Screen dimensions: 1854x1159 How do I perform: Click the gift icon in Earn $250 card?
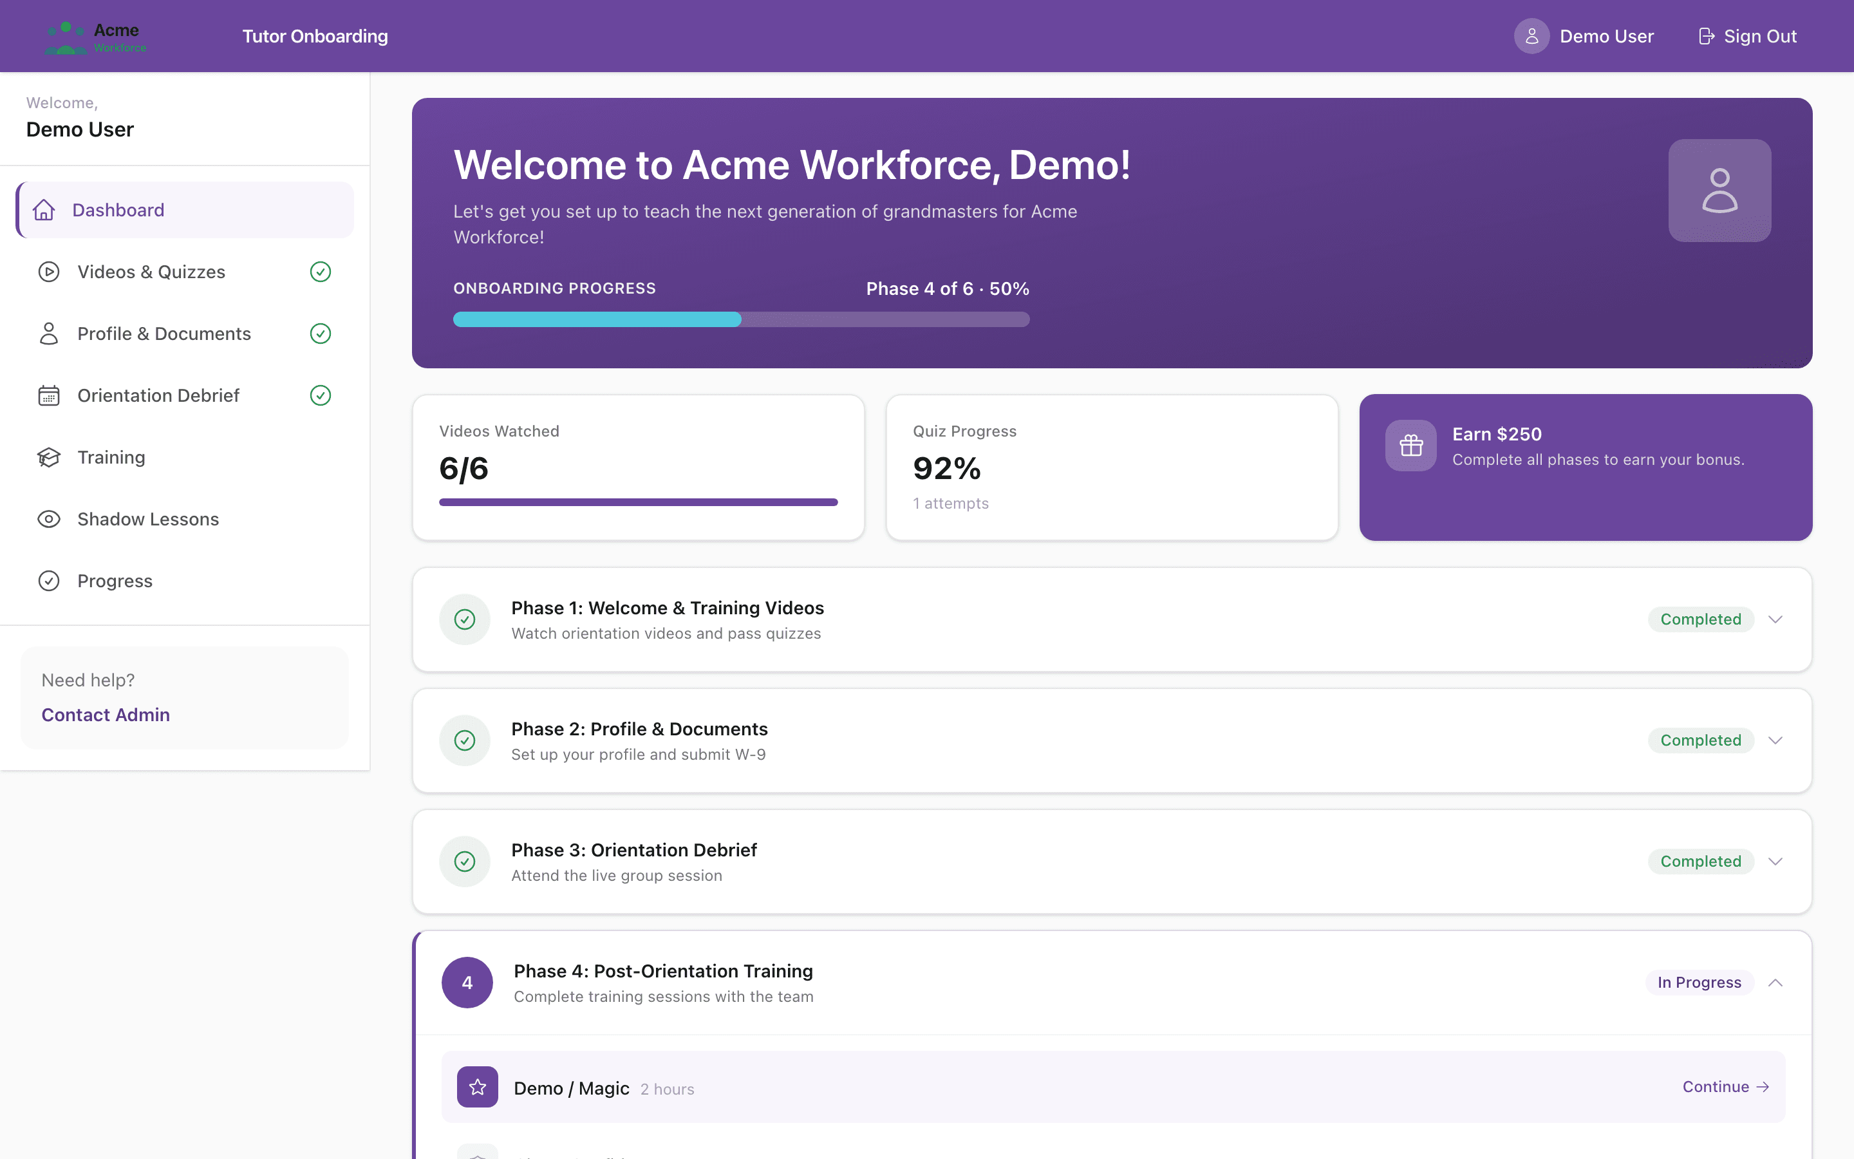[x=1410, y=446]
